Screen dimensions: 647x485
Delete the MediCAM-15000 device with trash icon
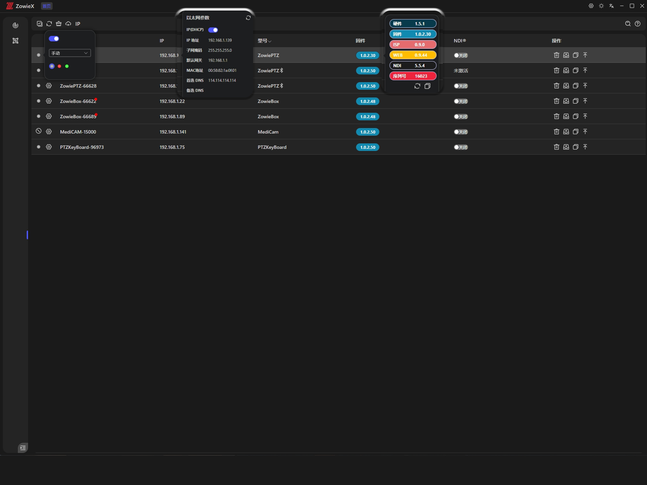coord(556,132)
